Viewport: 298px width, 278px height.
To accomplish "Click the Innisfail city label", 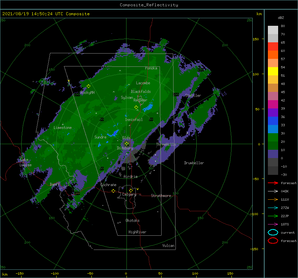I will [134, 120].
